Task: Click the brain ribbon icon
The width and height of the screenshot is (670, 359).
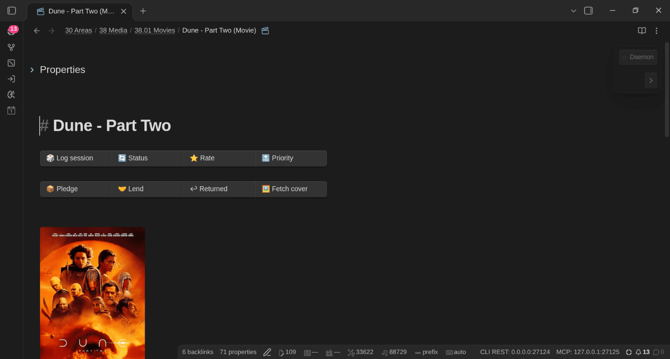Action: 11,95
